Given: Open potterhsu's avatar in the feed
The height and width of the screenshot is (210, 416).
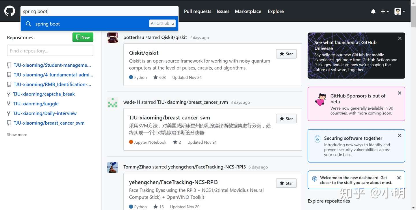Looking at the screenshot, I should pyautogui.click(x=113, y=38).
